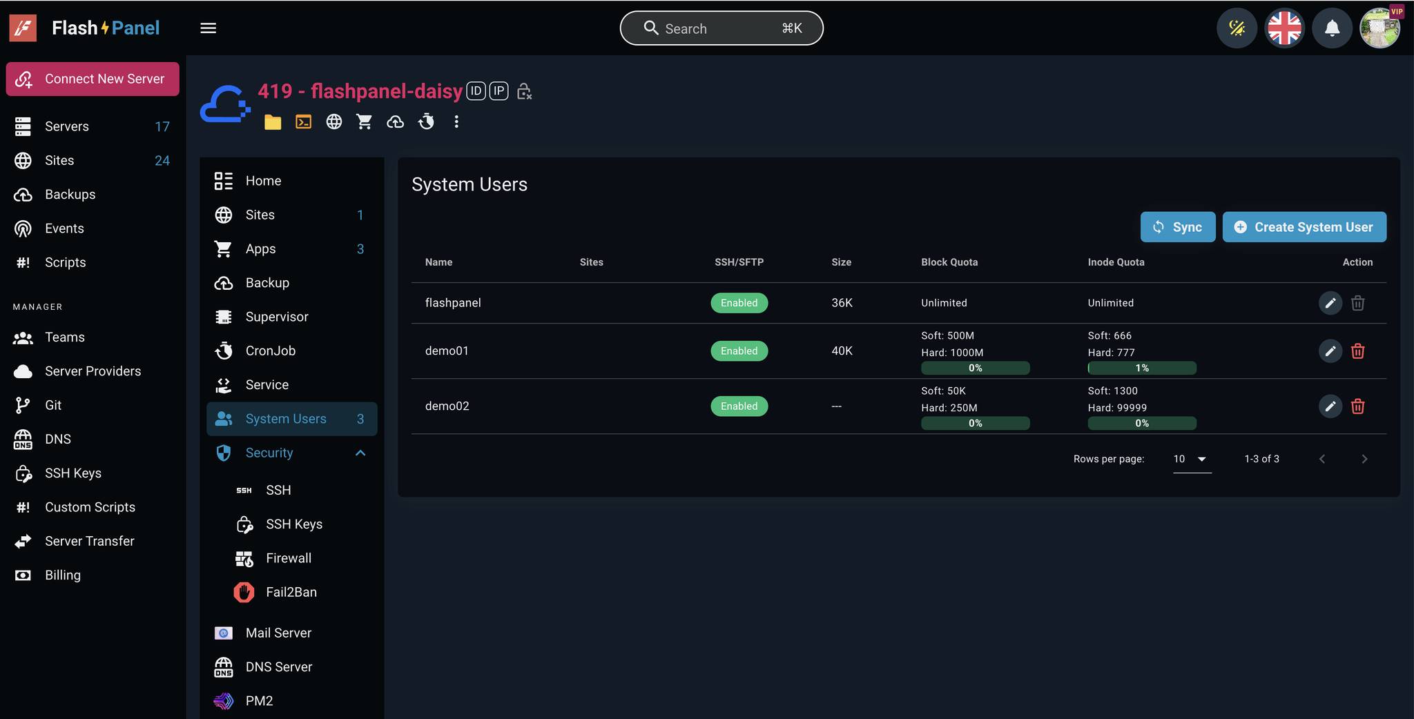Collapse the Security section chevron

pyautogui.click(x=360, y=453)
